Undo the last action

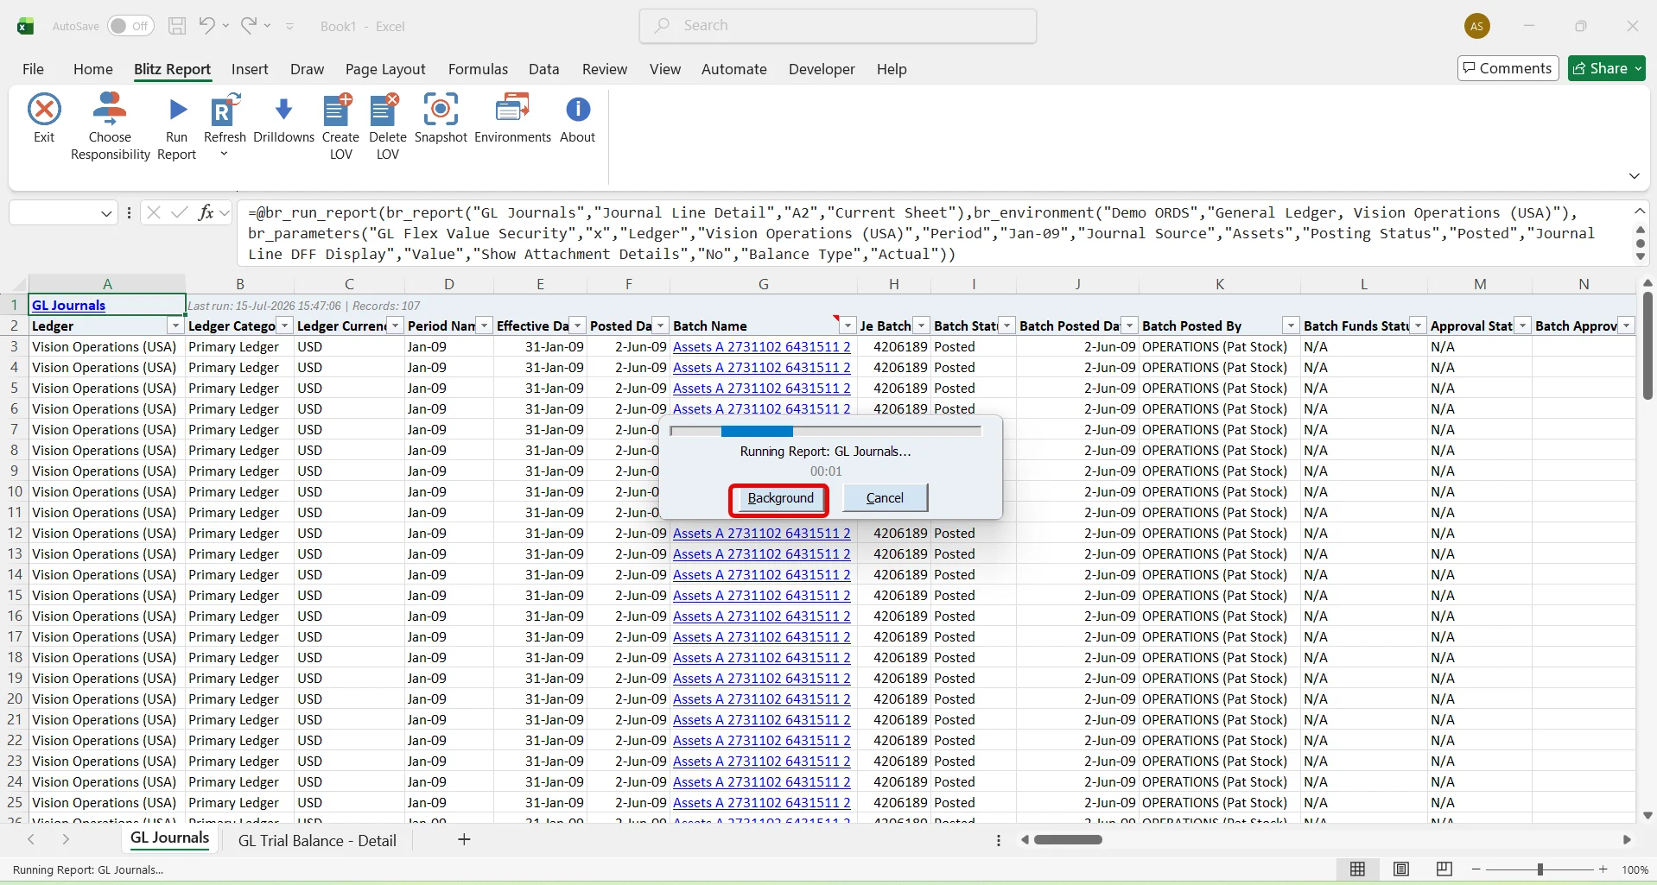point(206,26)
